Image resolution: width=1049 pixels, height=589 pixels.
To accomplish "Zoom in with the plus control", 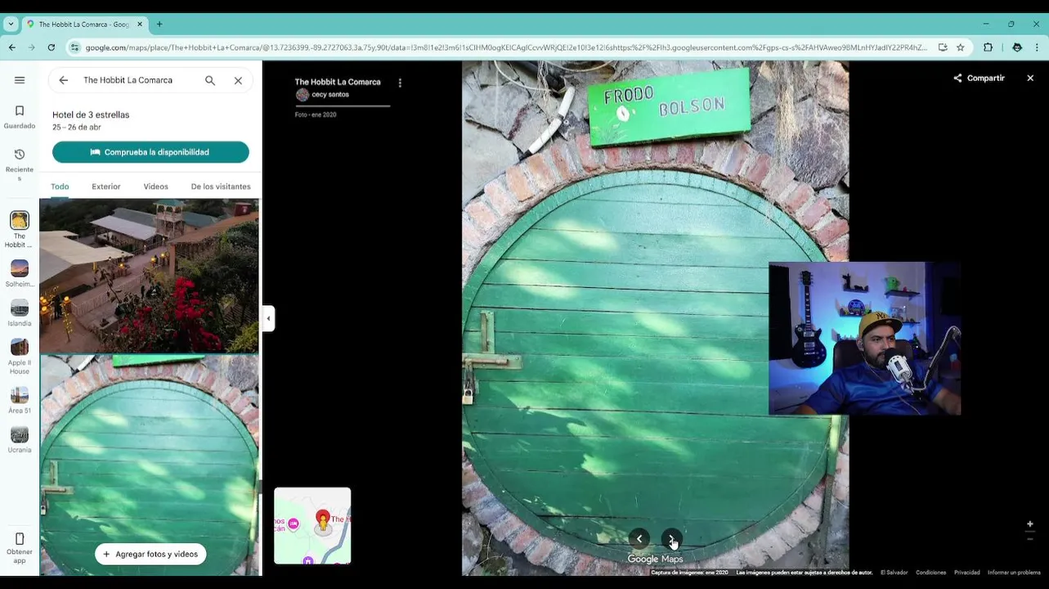I will coord(1030,524).
